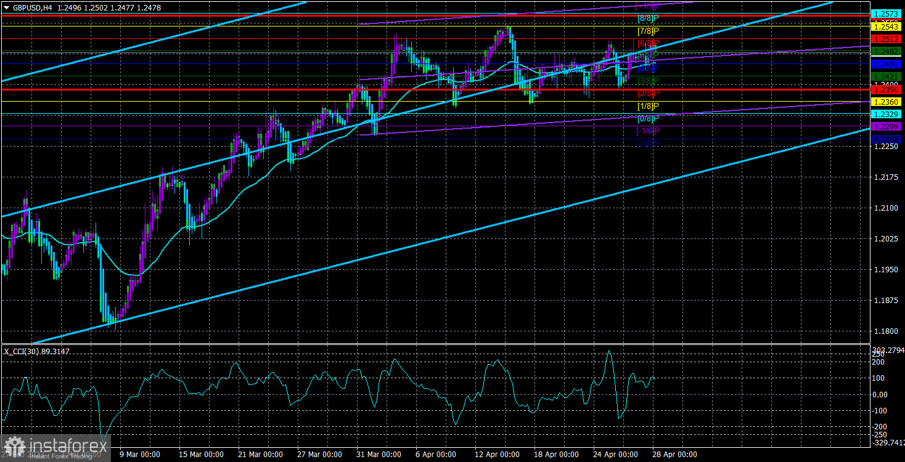Screen dimensions: 905x462
Task: Click the blue 1.2451 price label
Action: pyautogui.click(x=887, y=64)
